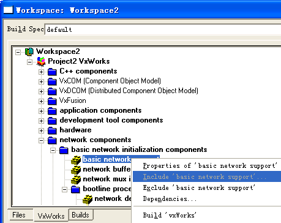Select 'bootline proce' tree row label
281x223 pixels.
click(107, 189)
